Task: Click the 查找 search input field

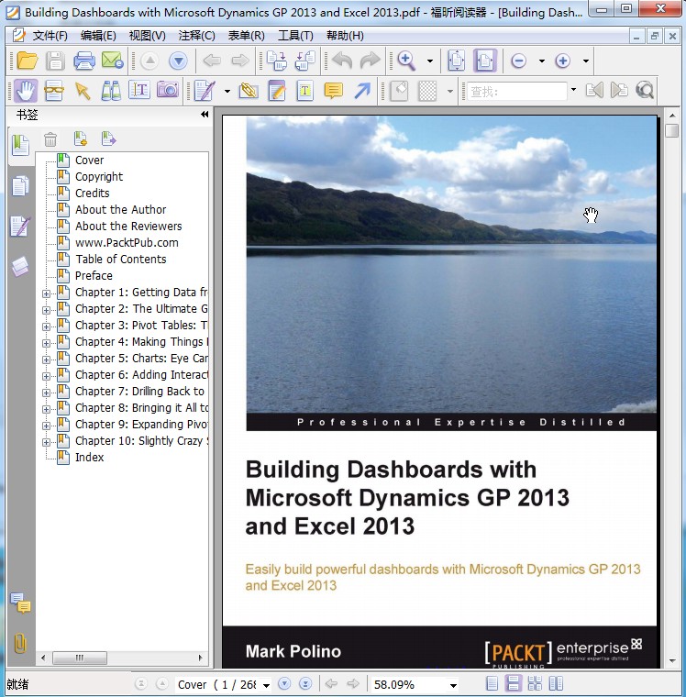Action: (517, 91)
